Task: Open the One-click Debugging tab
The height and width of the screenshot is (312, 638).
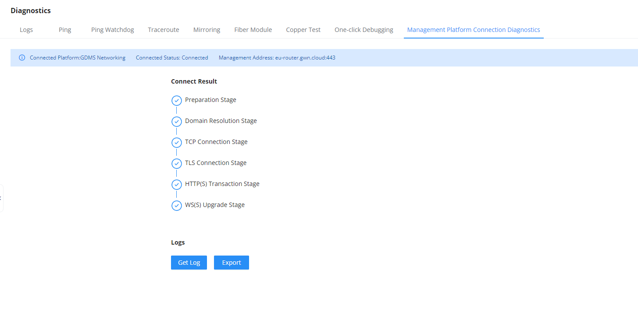Action: (x=364, y=30)
